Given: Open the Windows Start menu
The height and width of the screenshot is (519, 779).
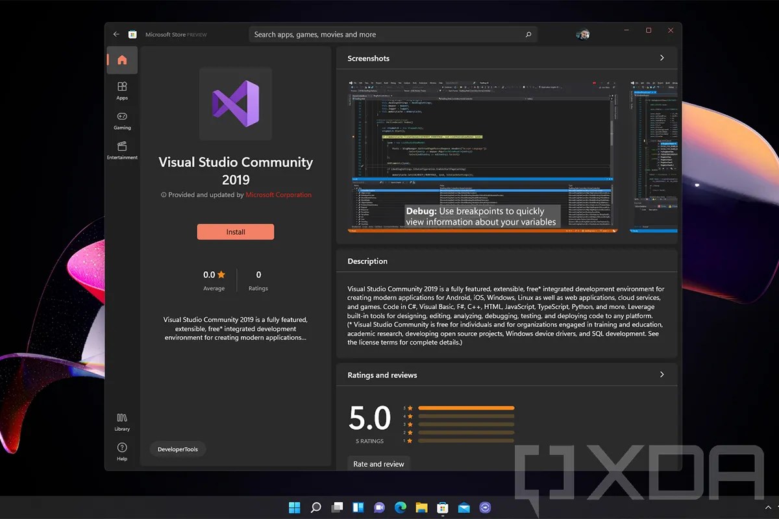Looking at the screenshot, I should click(x=295, y=507).
